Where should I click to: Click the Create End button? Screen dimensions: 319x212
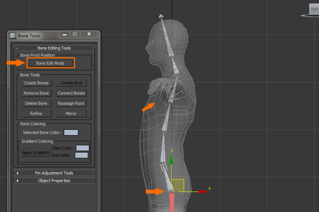click(71, 83)
